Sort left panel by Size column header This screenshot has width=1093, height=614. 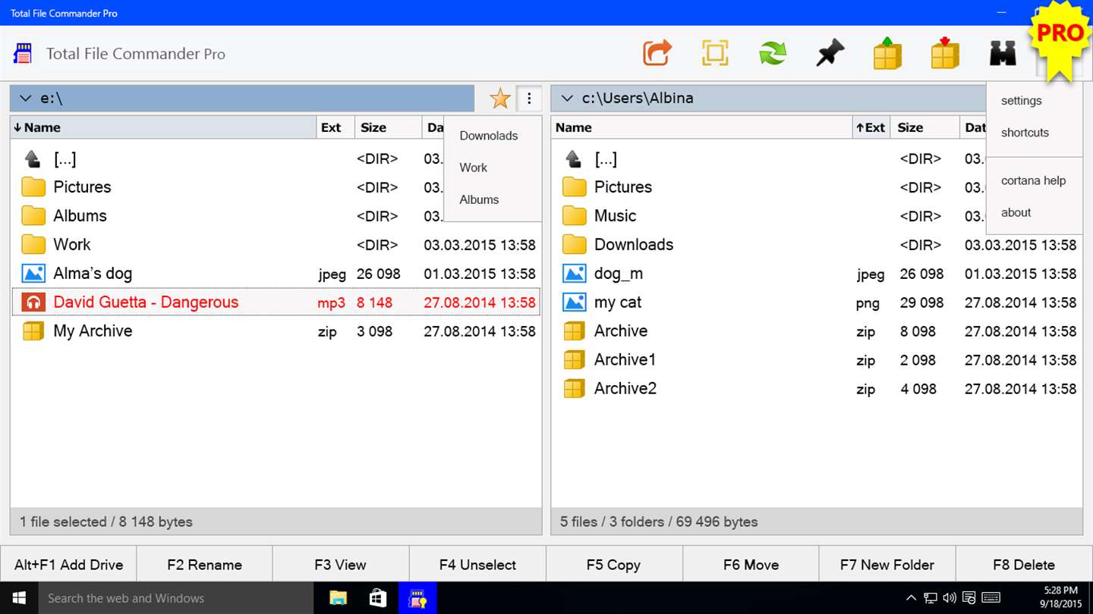coord(388,127)
